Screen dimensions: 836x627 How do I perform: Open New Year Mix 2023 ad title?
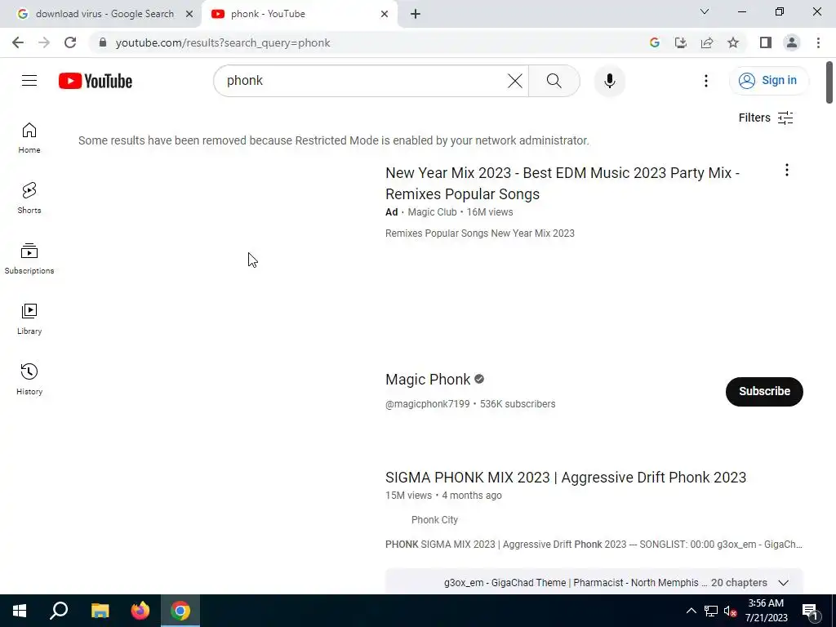point(563,184)
